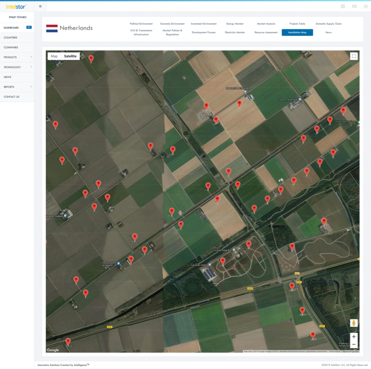Click the Pegman Street View icon
The image size is (371, 369).
coord(354,323)
